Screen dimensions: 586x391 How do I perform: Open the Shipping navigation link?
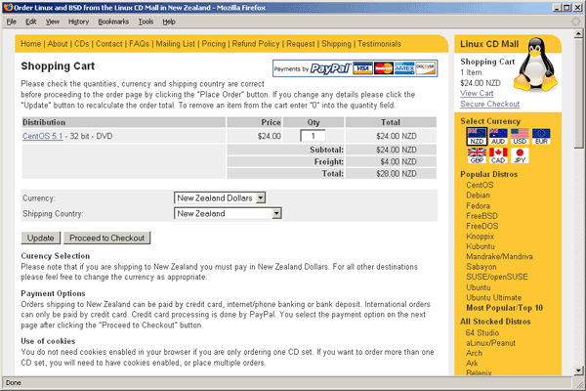click(336, 44)
